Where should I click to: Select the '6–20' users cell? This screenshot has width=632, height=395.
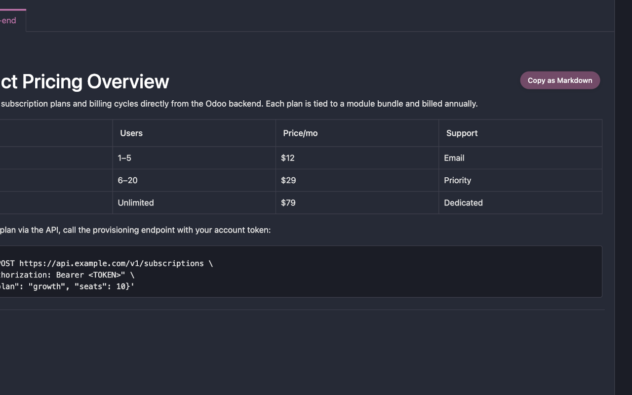194,180
